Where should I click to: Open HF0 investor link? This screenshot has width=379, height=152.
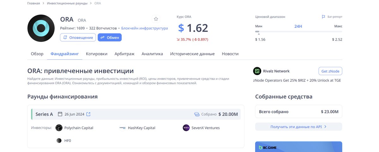68,141
